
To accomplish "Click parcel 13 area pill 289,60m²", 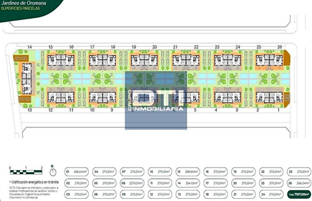I will [x=187, y=172].
